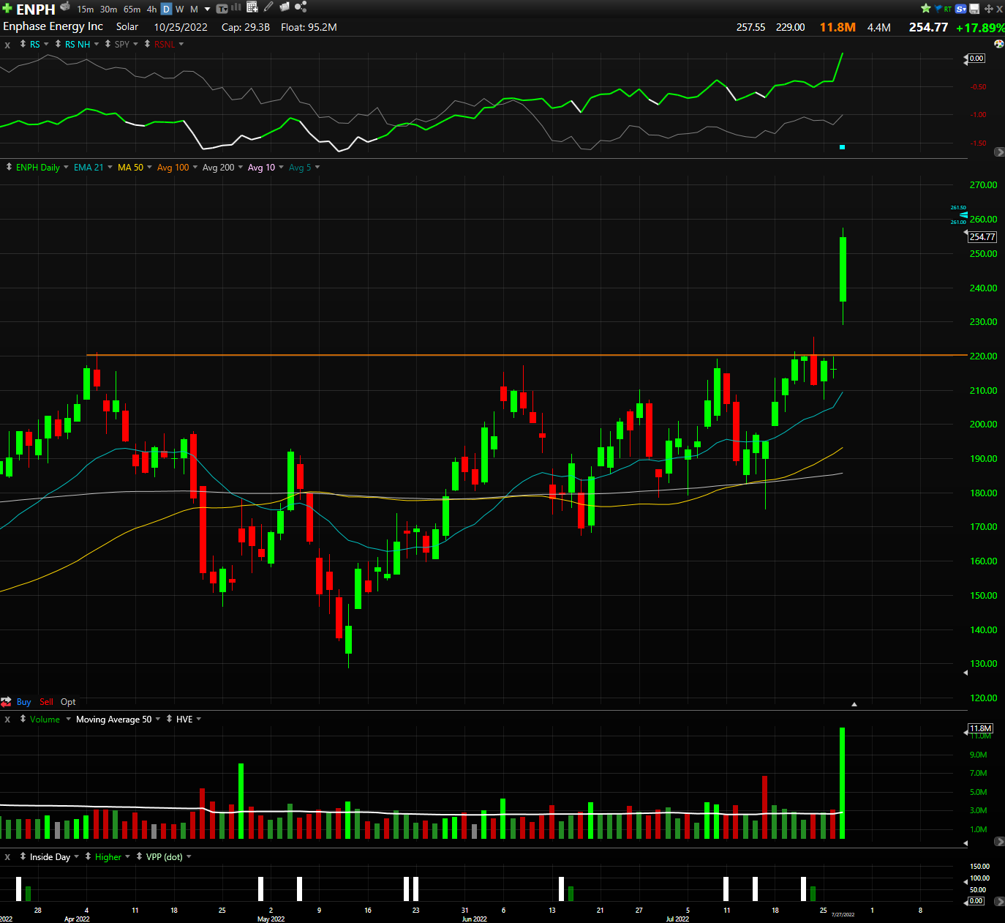Click the 7/27/2022 date marker on axis
This screenshot has height=923, width=1005.
click(x=843, y=914)
